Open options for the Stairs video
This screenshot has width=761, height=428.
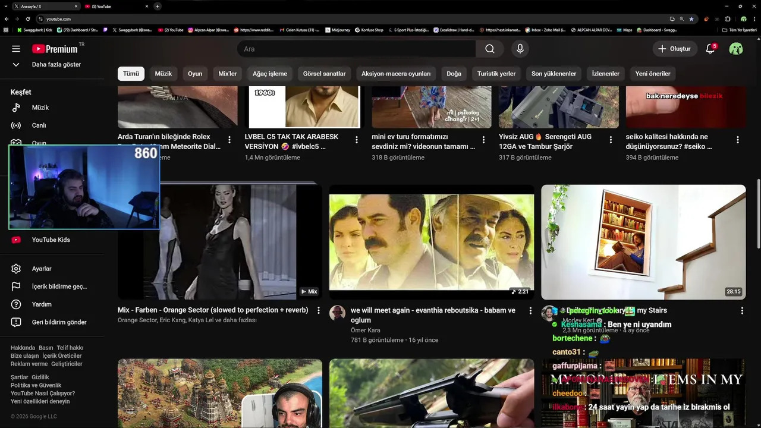pos(742,310)
